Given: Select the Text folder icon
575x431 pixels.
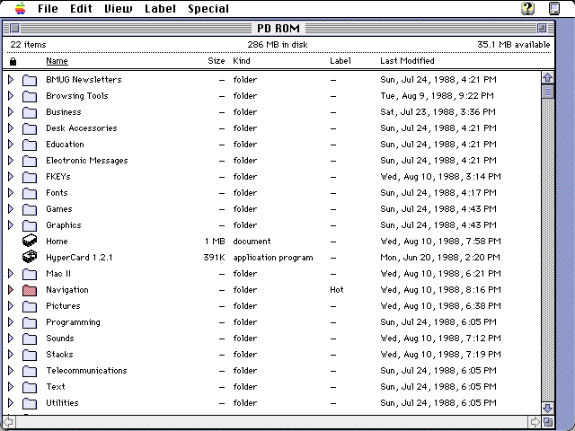Looking at the screenshot, I should [30, 387].
